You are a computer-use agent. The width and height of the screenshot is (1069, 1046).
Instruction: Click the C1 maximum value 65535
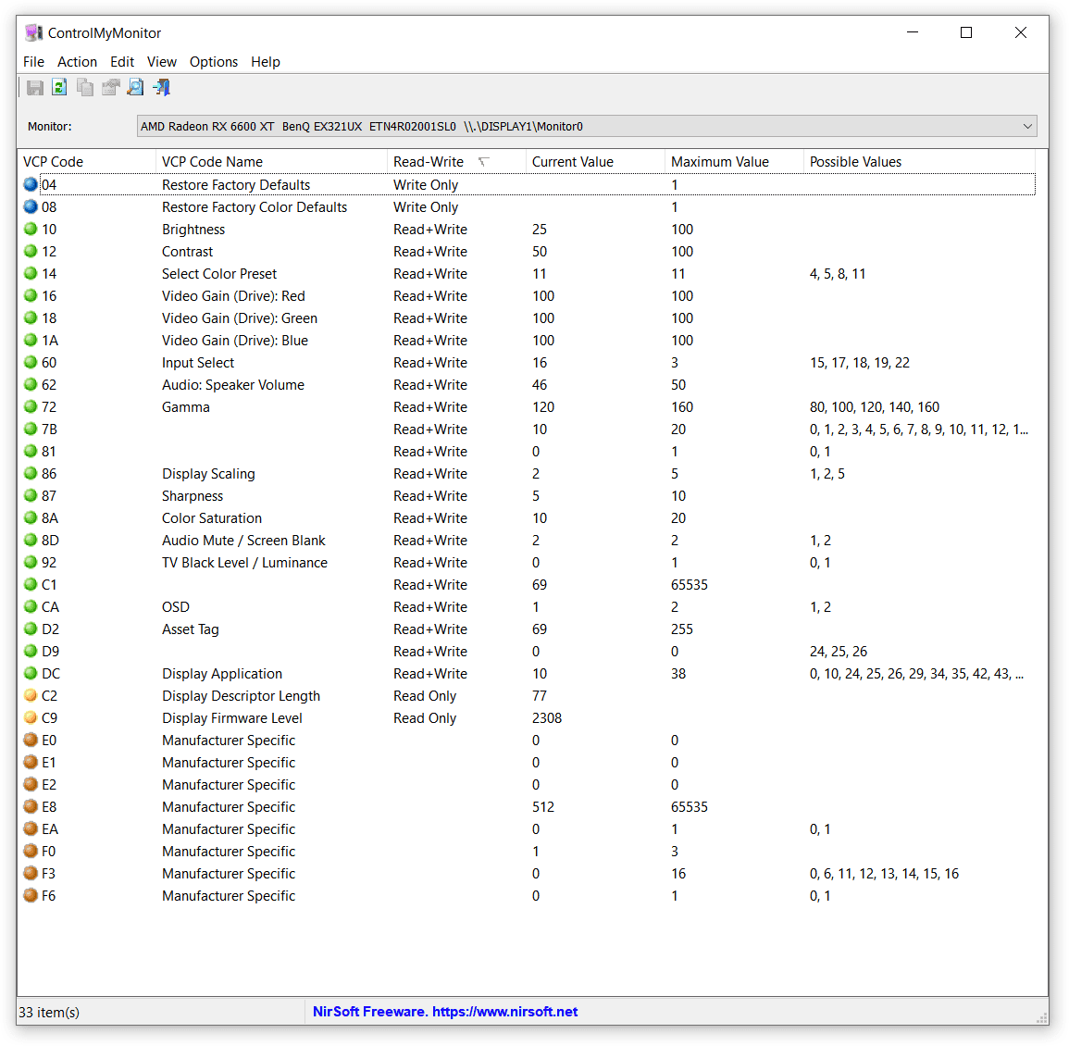pos(690,585)
